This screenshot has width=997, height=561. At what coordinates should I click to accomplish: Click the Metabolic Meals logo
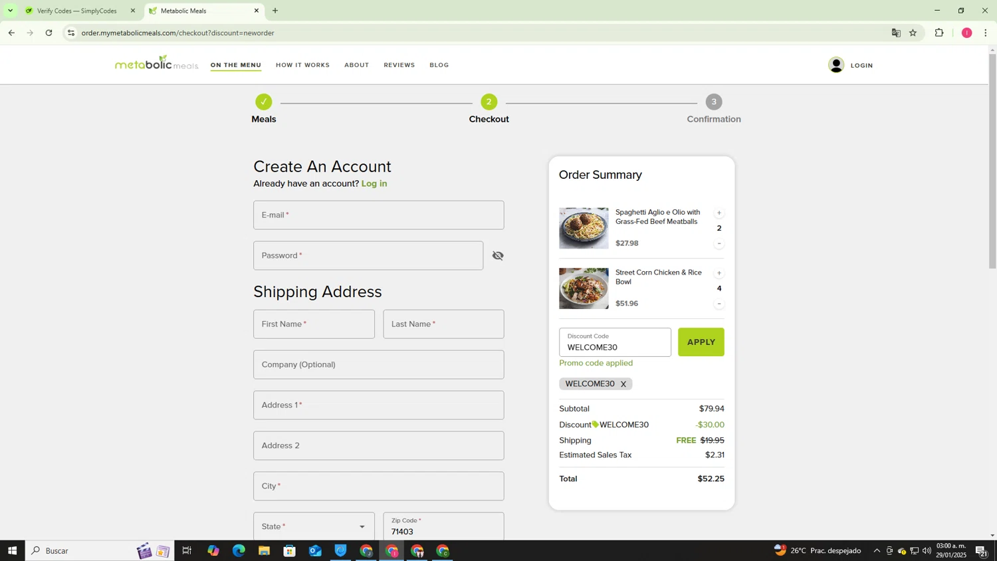tap(157, 63)
